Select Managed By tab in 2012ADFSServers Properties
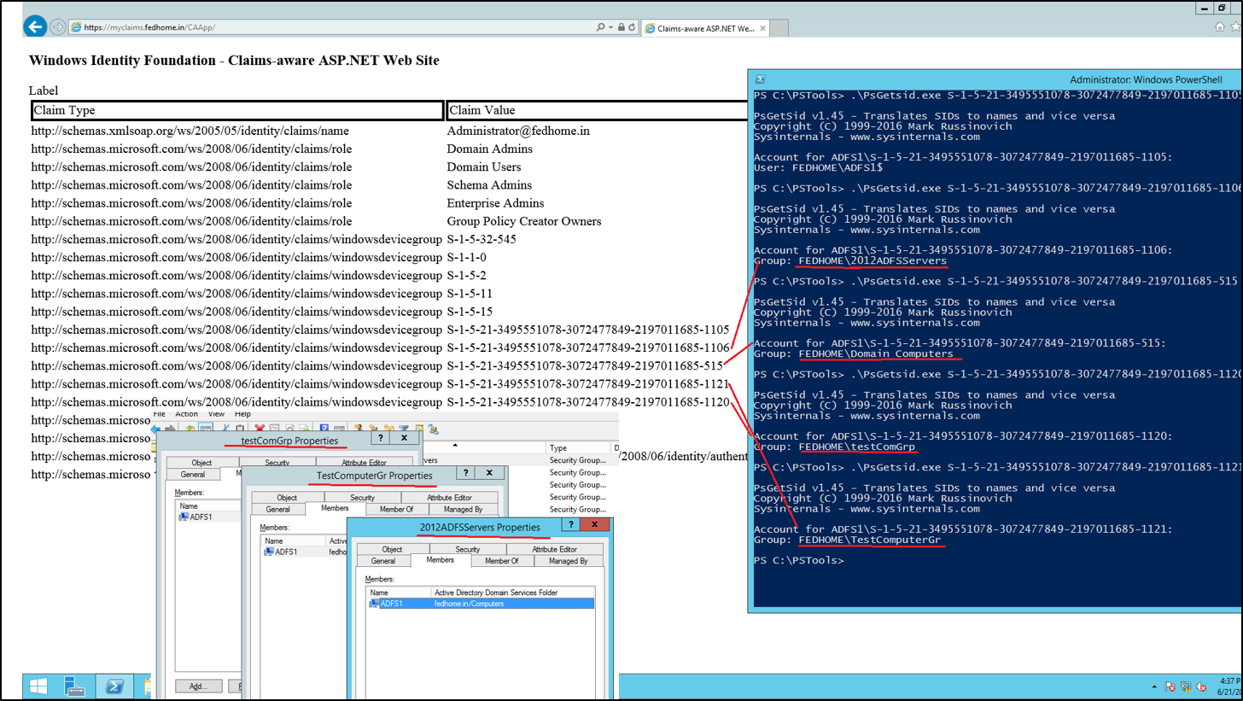Viewport: 1243px width, 701px height. [568, 561]
